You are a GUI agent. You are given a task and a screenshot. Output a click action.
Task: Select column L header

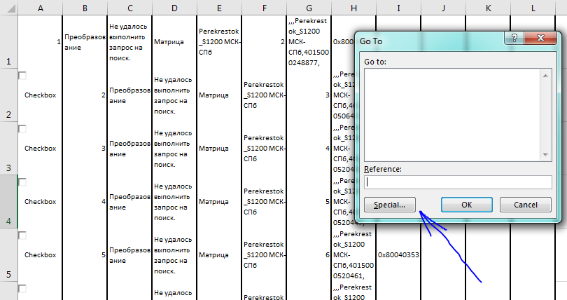coord(533,8)
